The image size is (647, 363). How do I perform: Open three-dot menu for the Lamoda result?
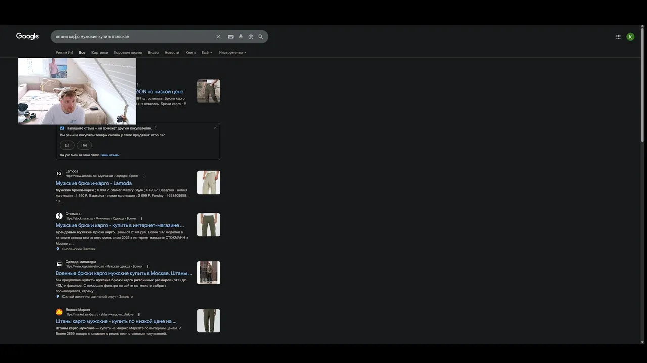pos(144,176)
